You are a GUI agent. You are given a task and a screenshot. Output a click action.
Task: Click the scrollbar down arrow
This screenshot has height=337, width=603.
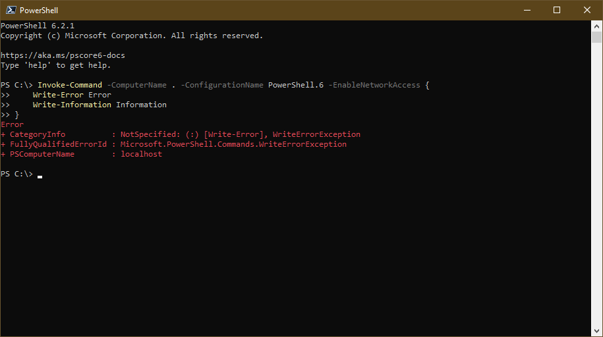click(x=596, y=331)
